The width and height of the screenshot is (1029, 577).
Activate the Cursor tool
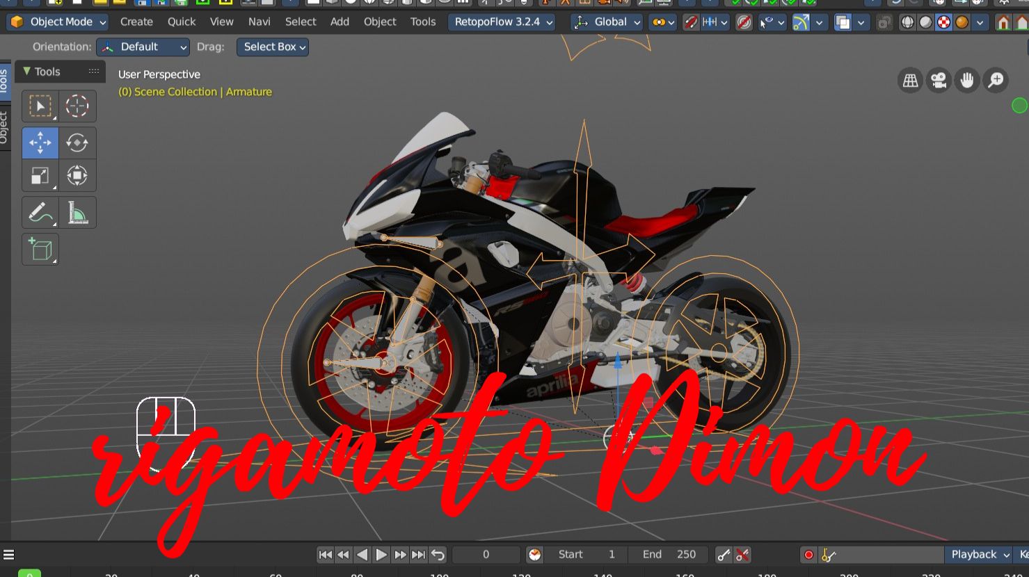(x=77, y=106)
